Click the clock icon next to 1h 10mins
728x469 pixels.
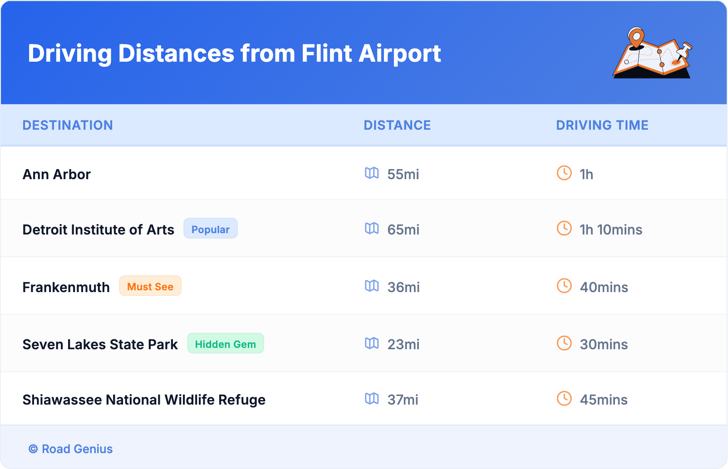point(564,229)
